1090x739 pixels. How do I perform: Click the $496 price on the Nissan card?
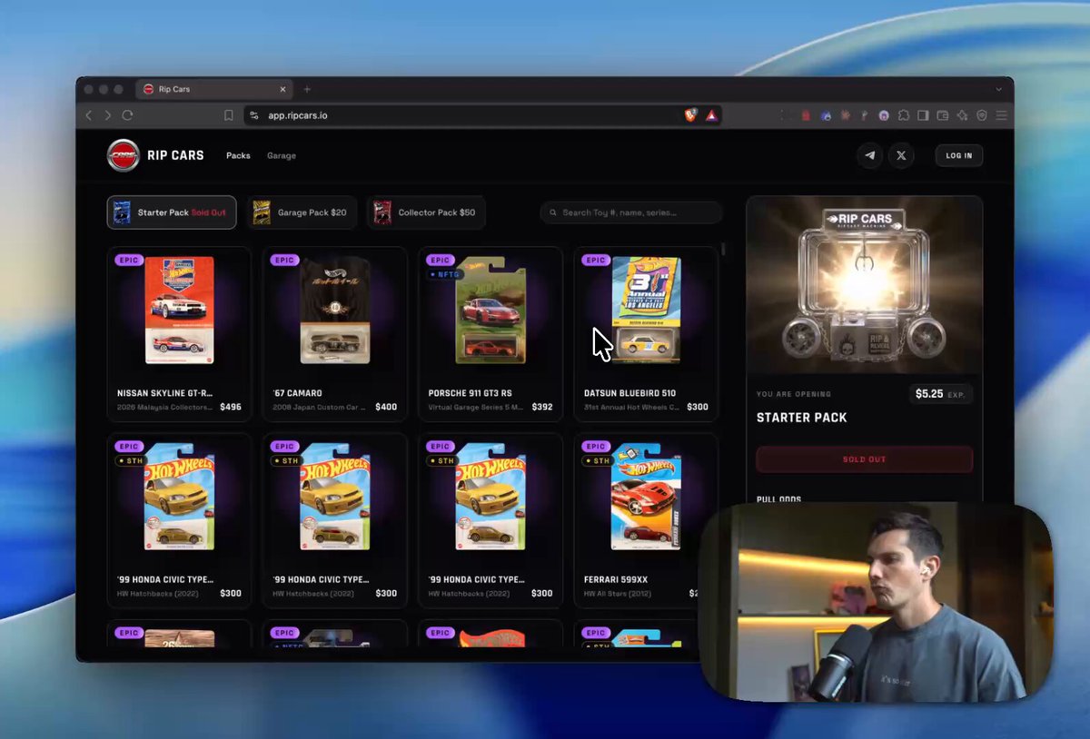click(x=231, y=408)
